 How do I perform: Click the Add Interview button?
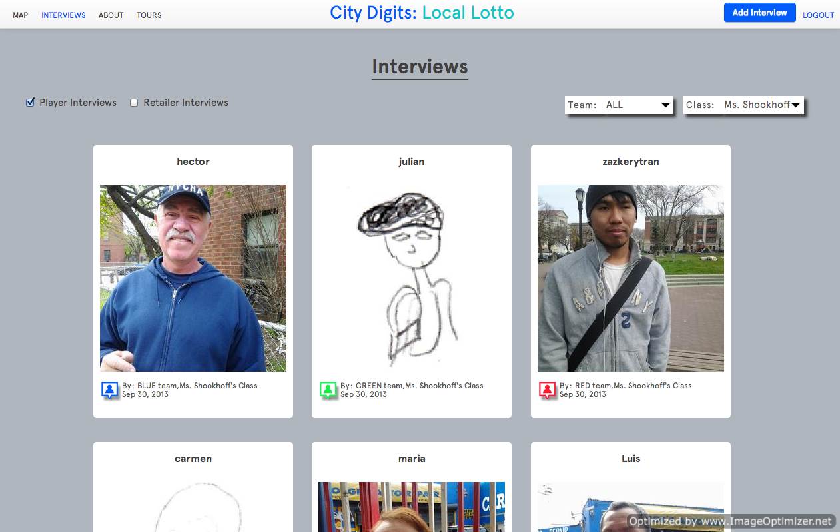click(760, 13)
